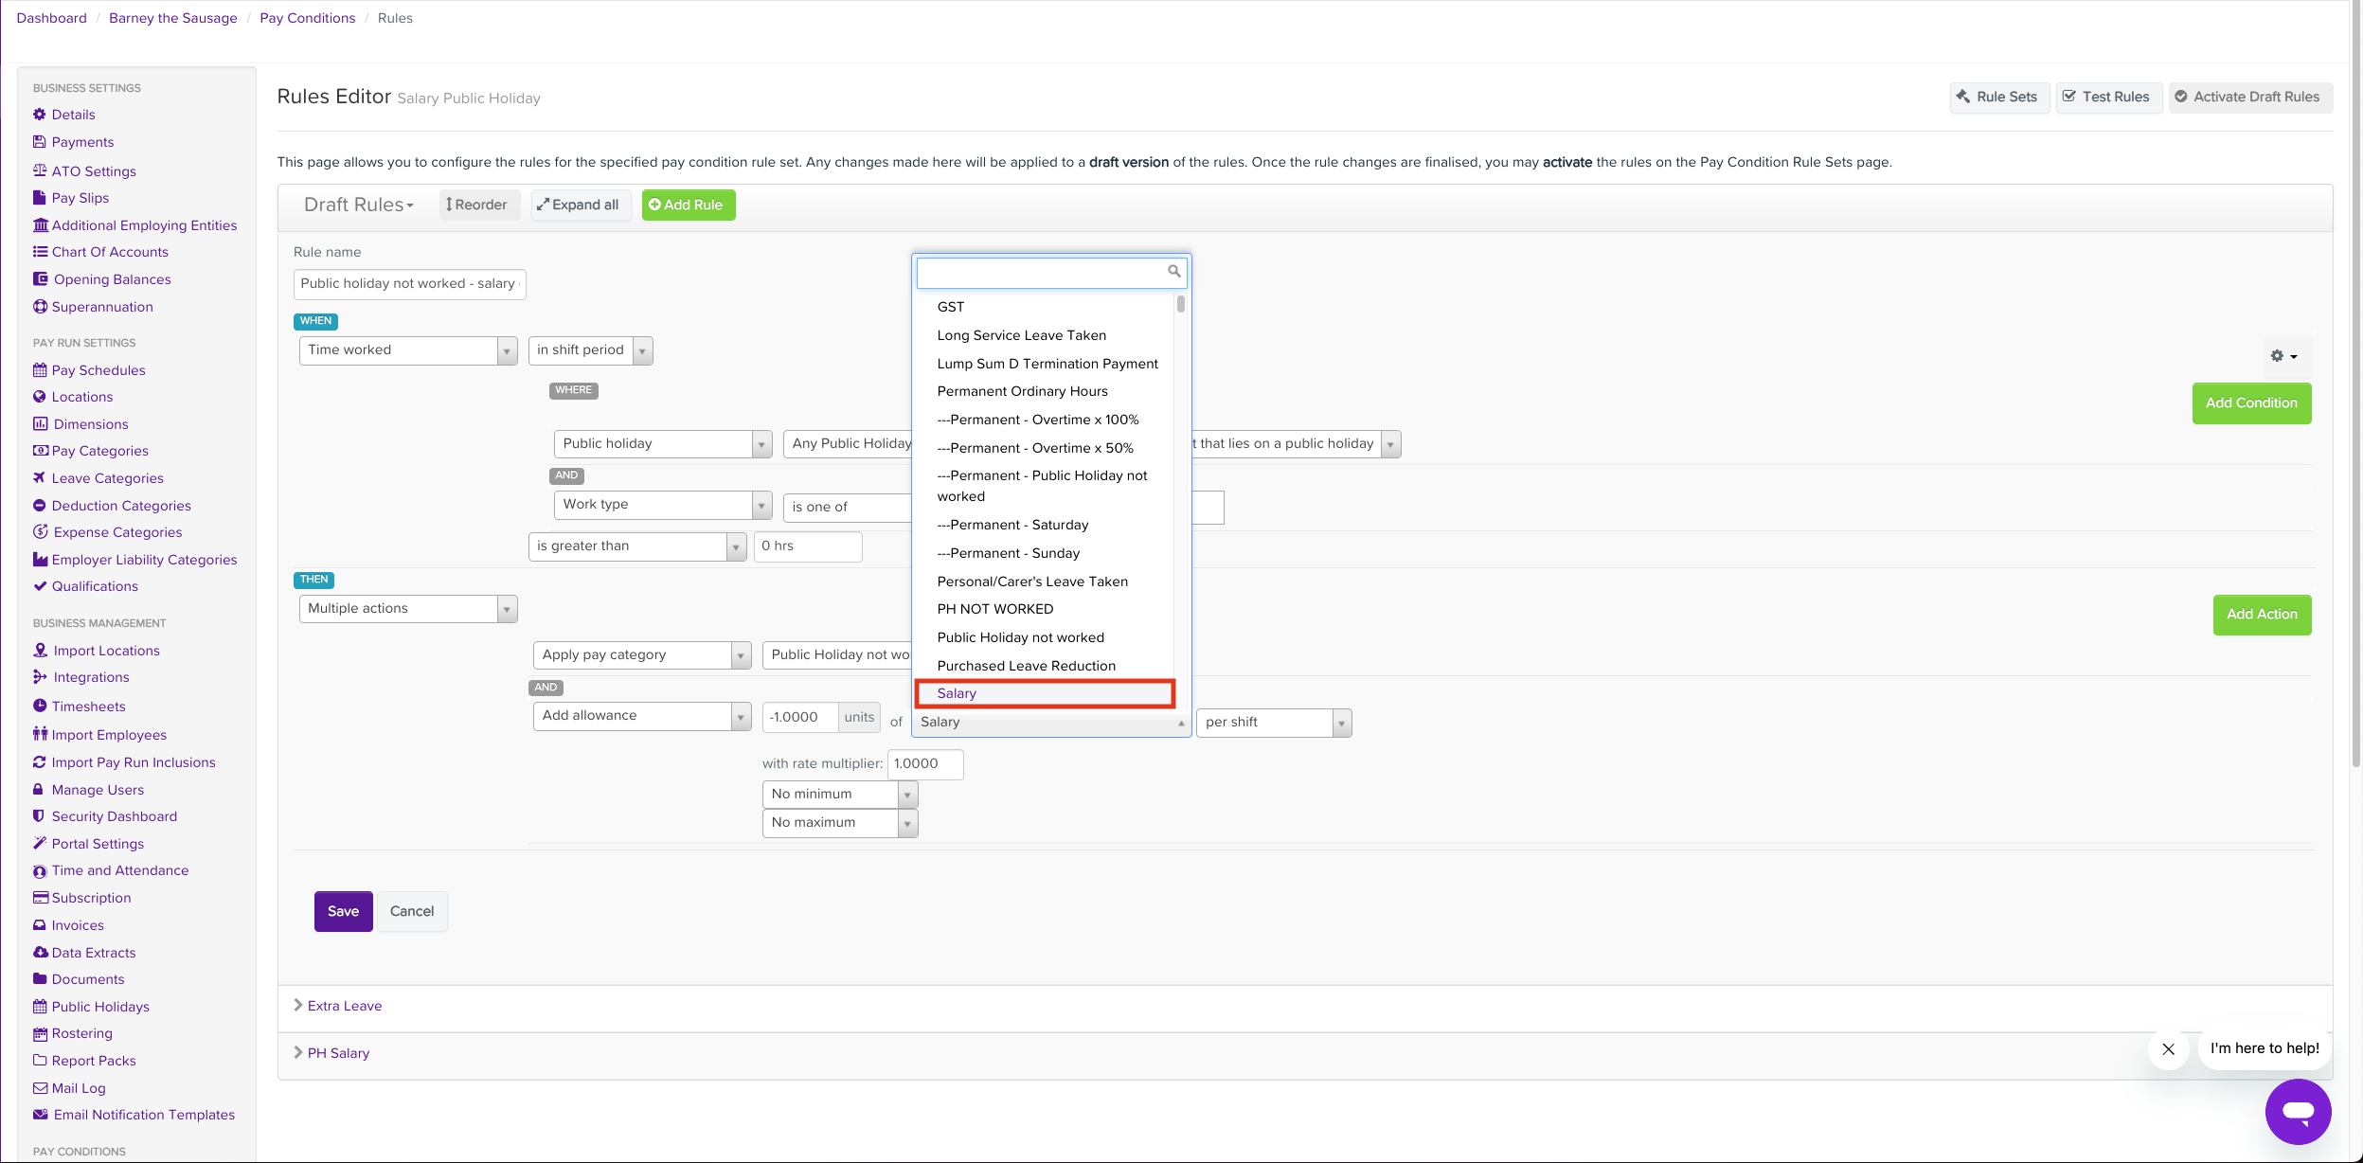
Task: Dismiss the 'I'm here to help' popup
Action: tap(2168, 1048)
